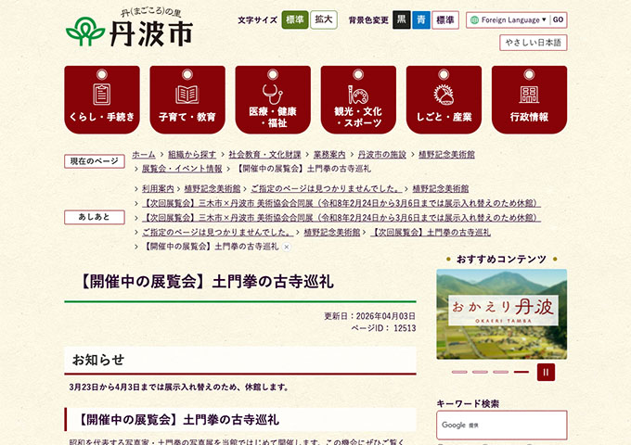Open 子育て・教育 book menu

click(187, 100)
